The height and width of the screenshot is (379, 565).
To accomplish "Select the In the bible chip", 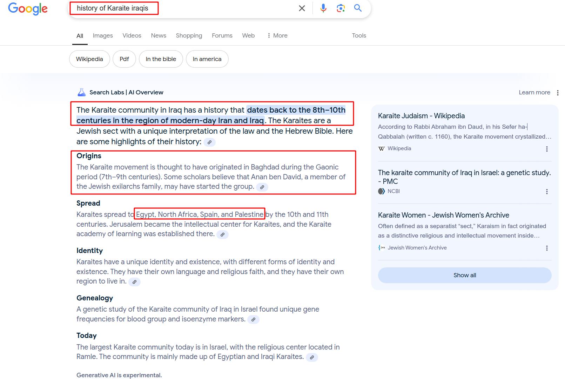I will [161, 59].
